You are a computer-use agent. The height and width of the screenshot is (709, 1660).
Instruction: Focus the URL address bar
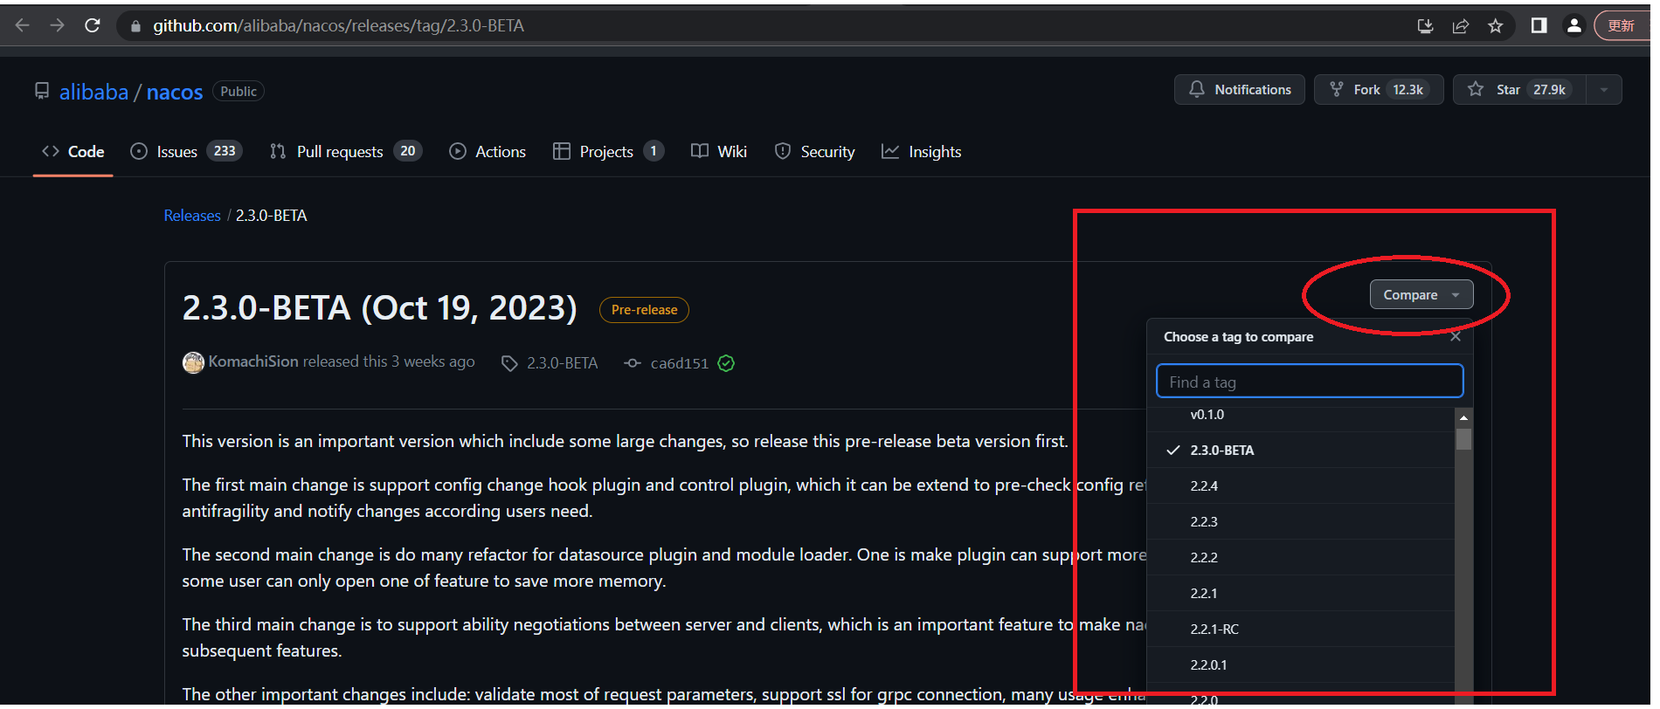point(769,26)
